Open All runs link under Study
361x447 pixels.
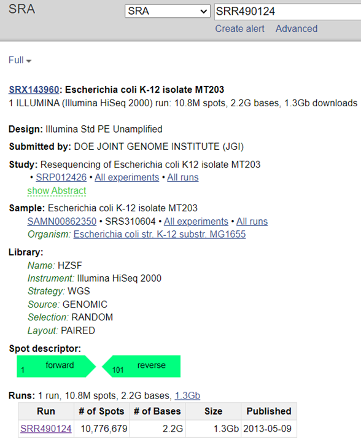click(183, 177)
